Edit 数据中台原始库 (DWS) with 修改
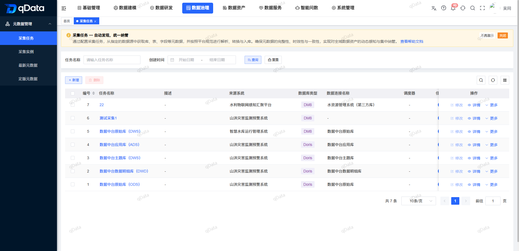This screenshot has width=519, height=251. tap(457, 132)
